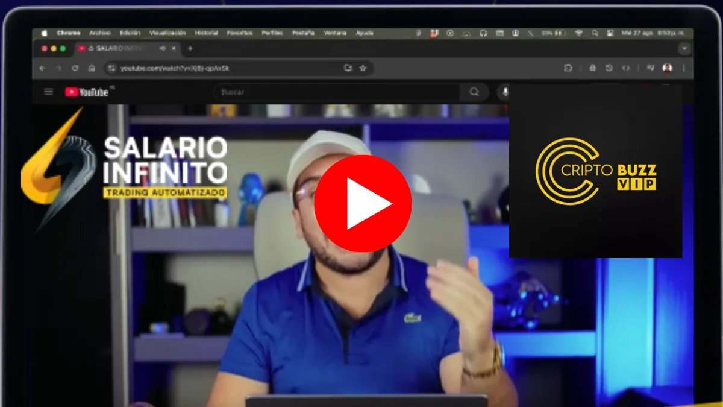Open the YouTube hamburger menu
Screen dimensions: 723x407
pyautogui.click(x=48, y=92)
